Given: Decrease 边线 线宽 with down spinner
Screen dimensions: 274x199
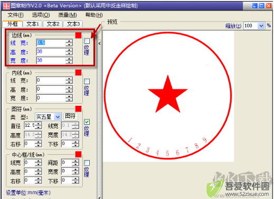Looking at the screenshot, I should (x=69, y=45).
